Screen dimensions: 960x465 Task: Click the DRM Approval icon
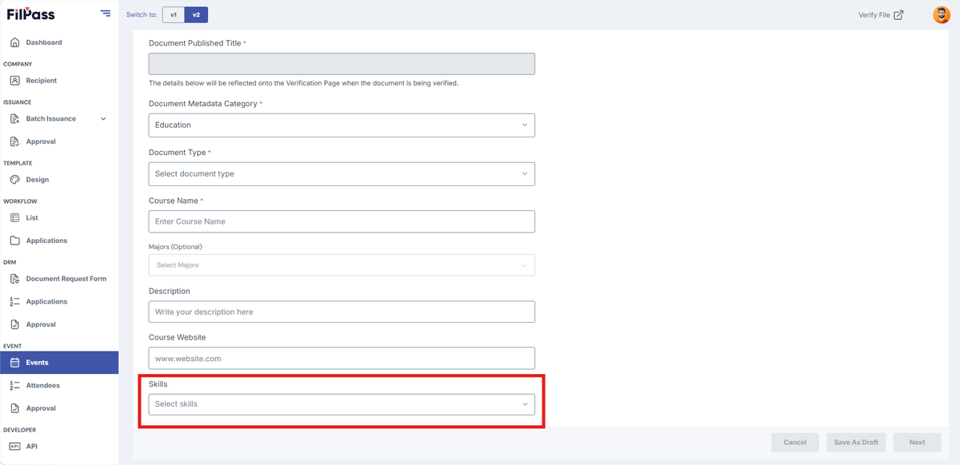click(15, 324)
